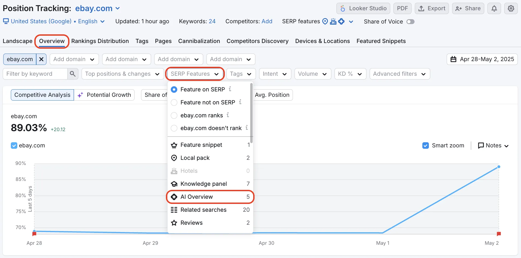Image resolution: width=521 pixels, height=258 pixels.
Task: Open first Add domain dropdown
Action: pos(74,59)
